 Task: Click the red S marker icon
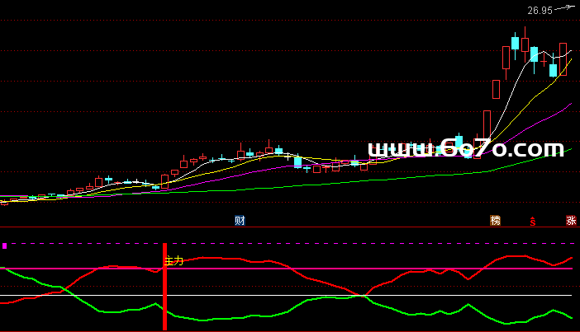point(534,221)
